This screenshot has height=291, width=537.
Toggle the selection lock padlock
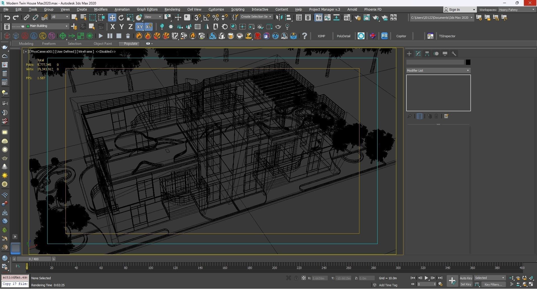pos(296,278)
